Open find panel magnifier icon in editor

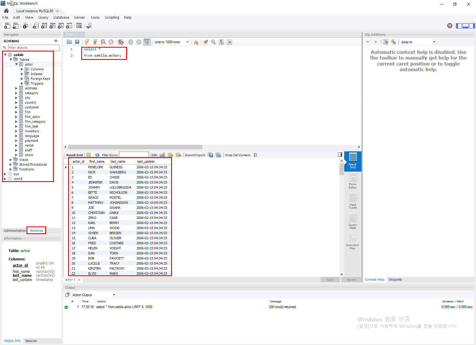click(213, 42)
